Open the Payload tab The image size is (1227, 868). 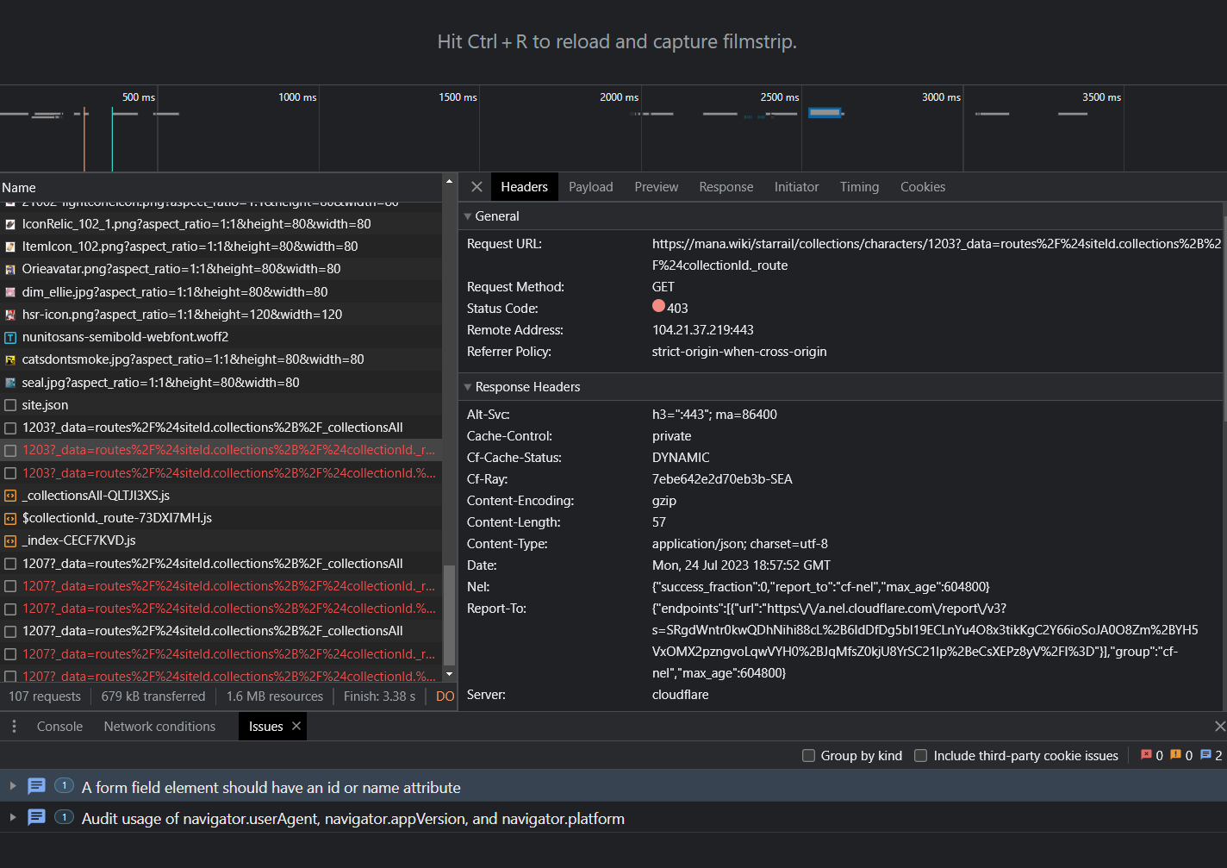click(x=590, y=187)
